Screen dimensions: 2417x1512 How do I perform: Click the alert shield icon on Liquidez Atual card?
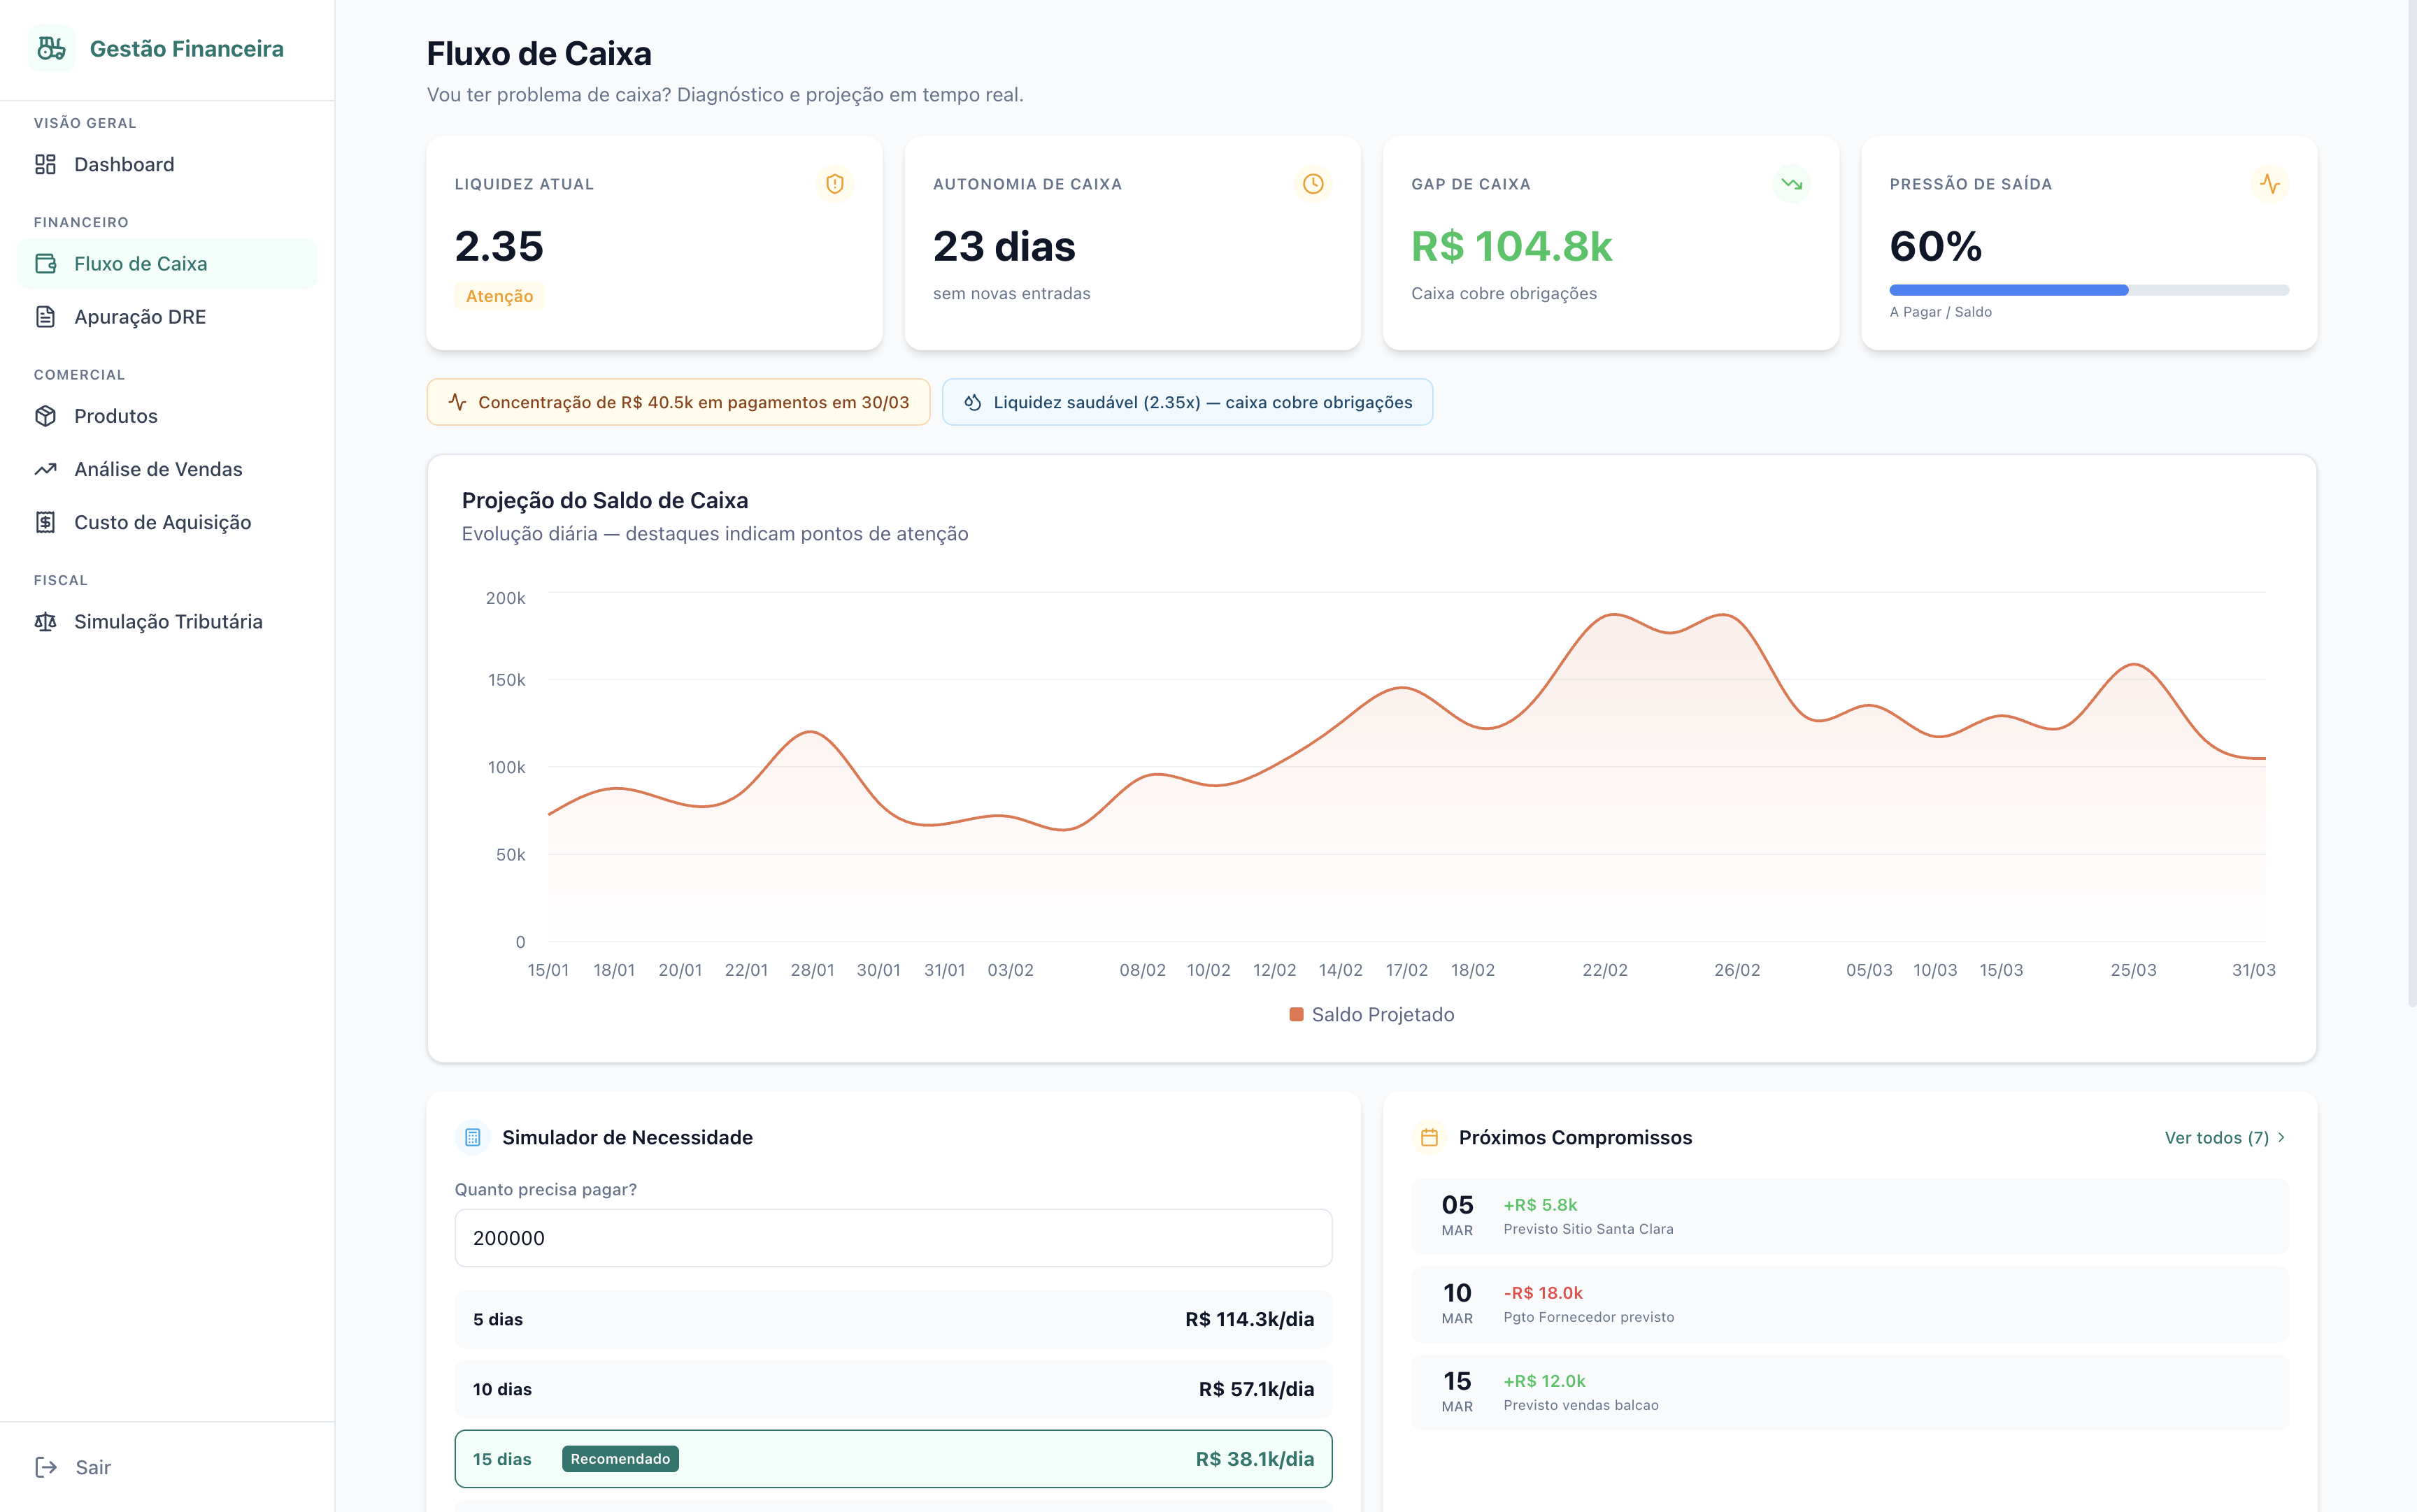click(x=835, y=183)
